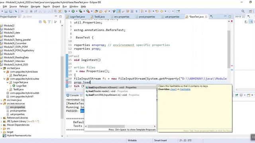Click the External Tools run icon
Image resolution: width=255 pixels, height=143 pixels.
pos(88,12)
